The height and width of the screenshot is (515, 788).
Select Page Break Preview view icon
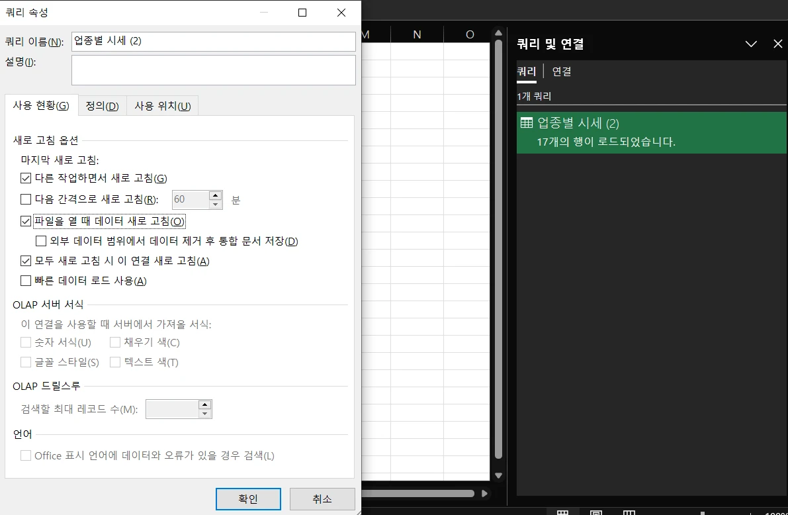click(x=629, y=512)
